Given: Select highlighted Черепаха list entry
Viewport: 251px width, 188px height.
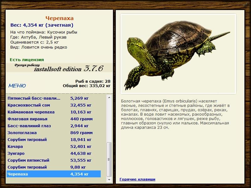Looking at the screenshot, I should [54, 174].
